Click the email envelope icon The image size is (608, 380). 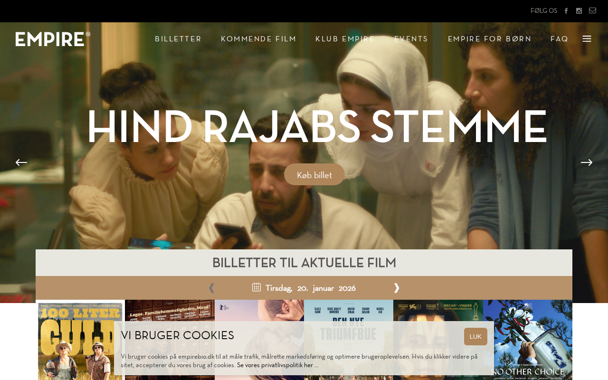click(x=592, y=11)
